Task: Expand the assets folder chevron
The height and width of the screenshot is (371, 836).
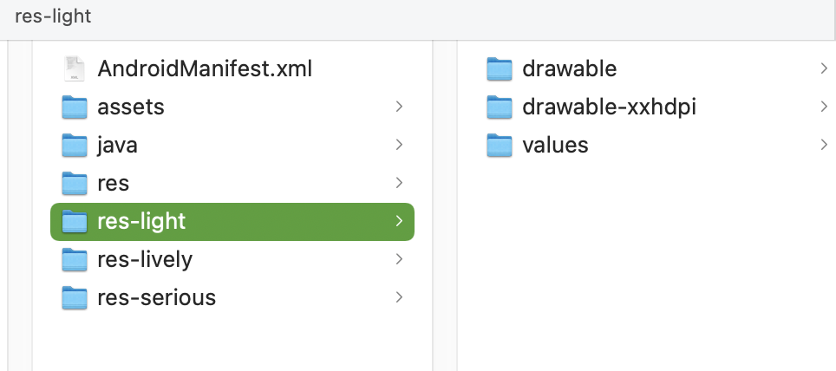Action: (399, 107)
